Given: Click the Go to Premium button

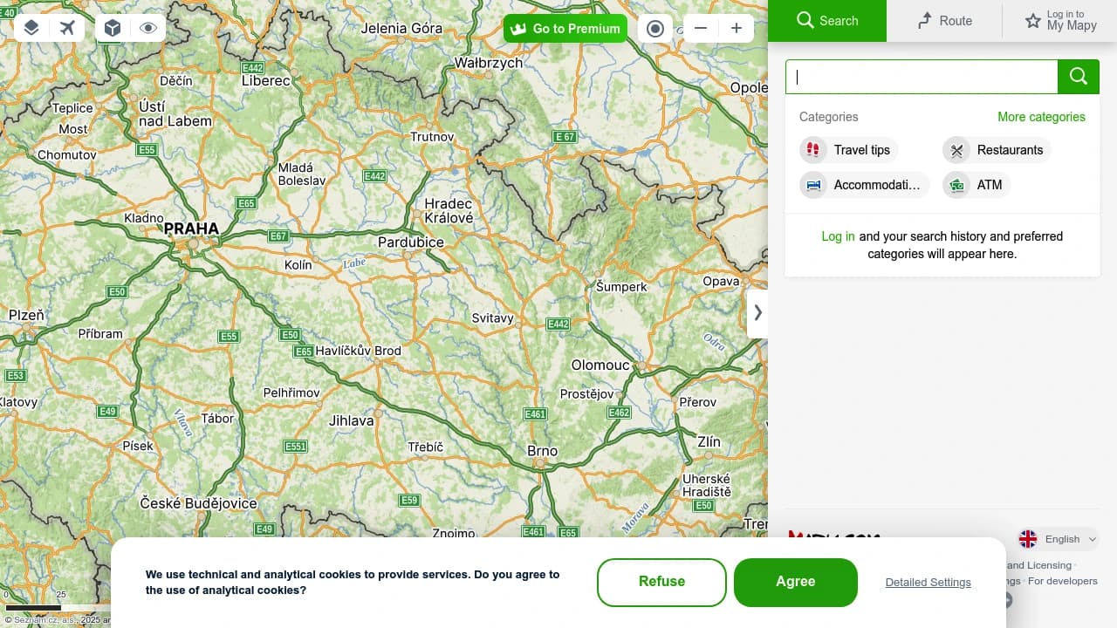Looking at the screenshot, I should coord(565,29).
